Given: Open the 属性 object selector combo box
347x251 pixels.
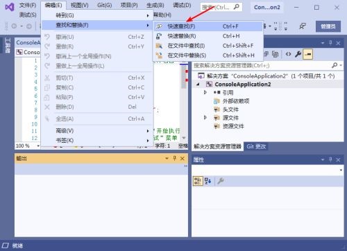Looking at the screenshot, I should point(268,170).
